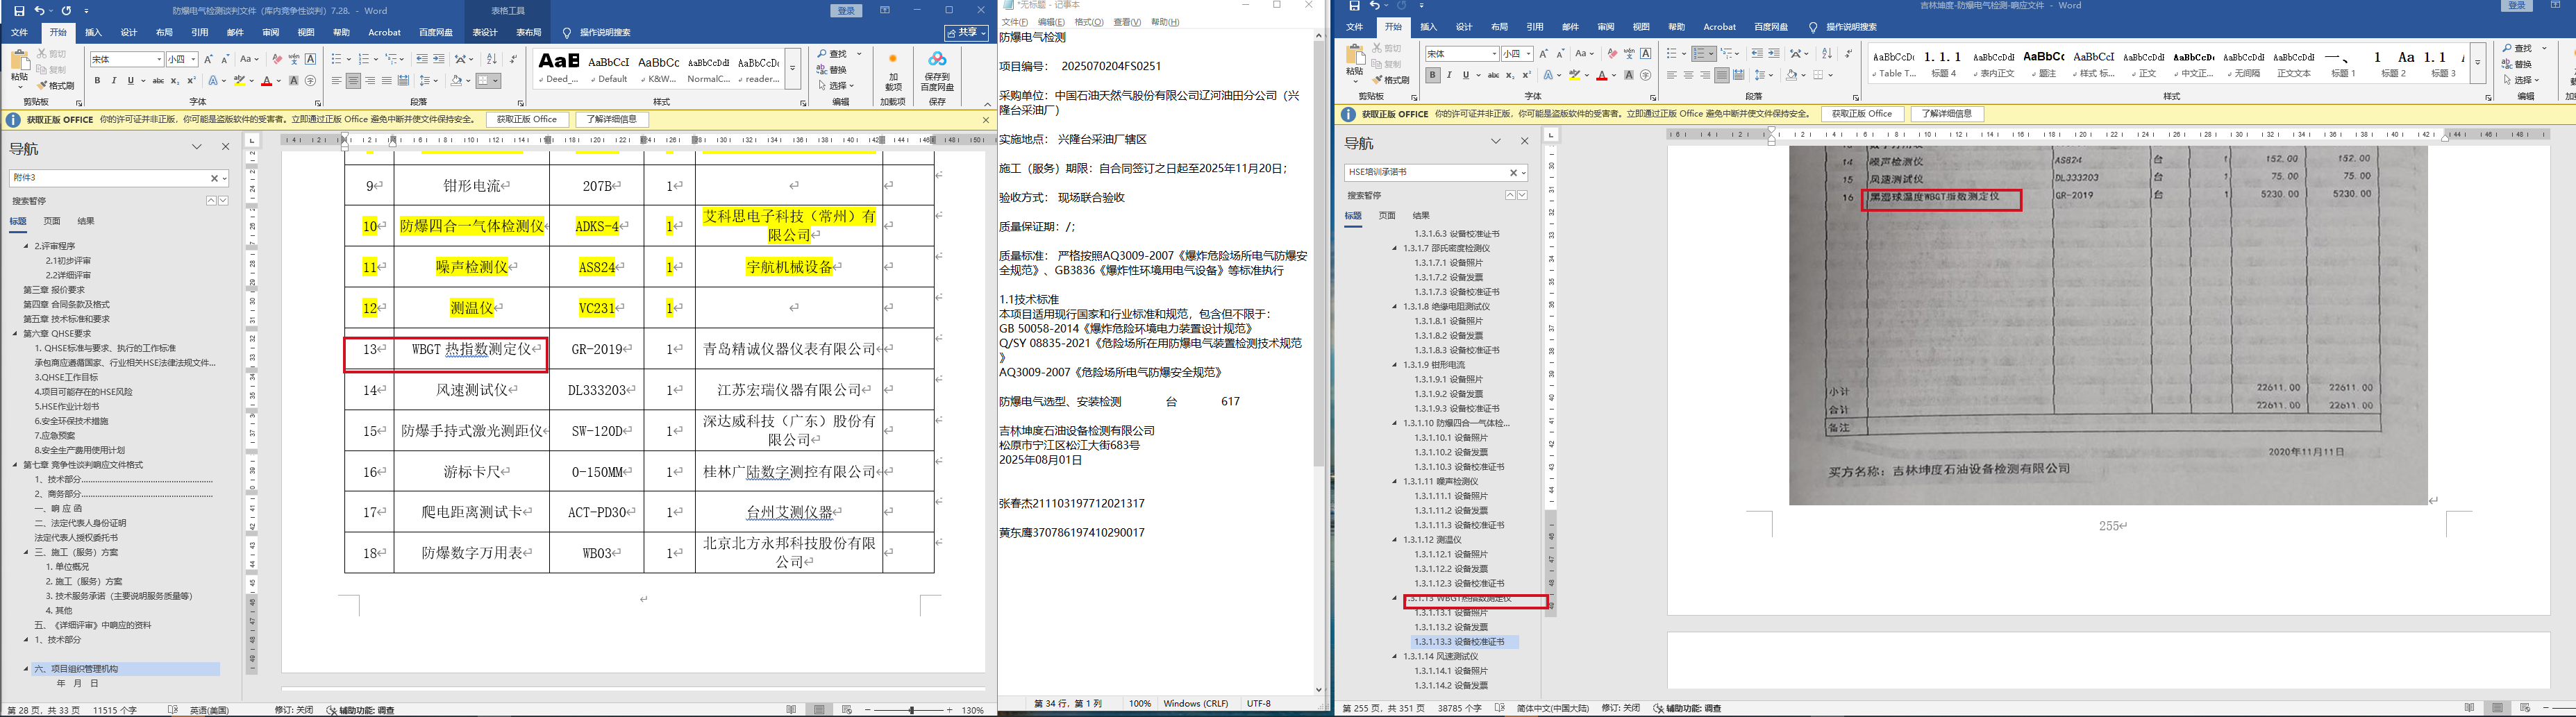Click Sort A-Z icon in right Word ribbon
Screen dimensions: 2576x717
(1827, 54)
